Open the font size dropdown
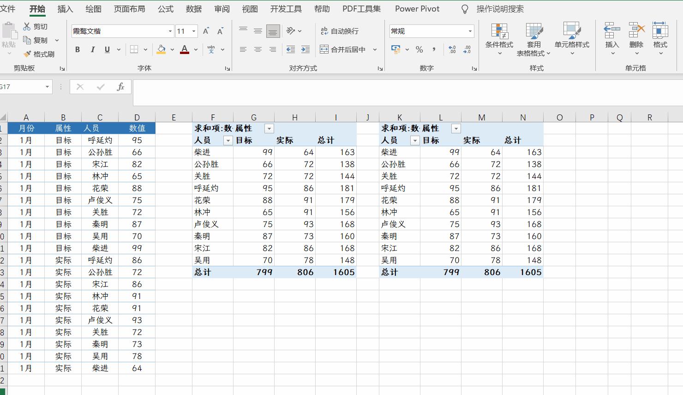Viewport: 683px width, 395px height. tap(193, 31)
